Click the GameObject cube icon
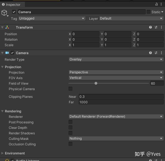 (x=4, y=13)
